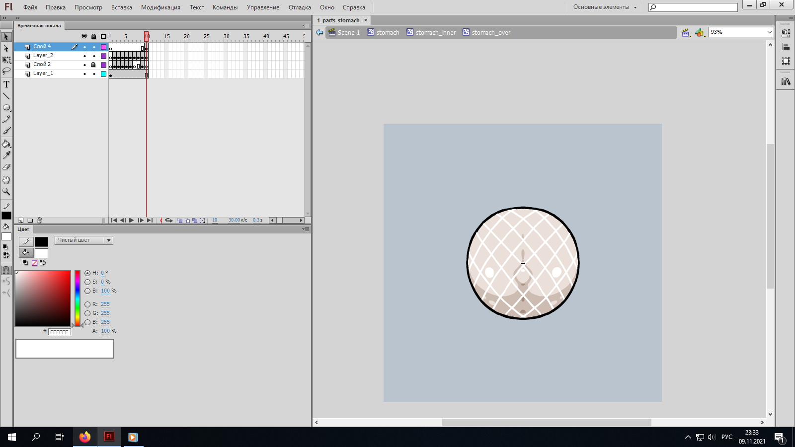Select the Red channel radio button
795x447 pixels.
coord(87,304)
